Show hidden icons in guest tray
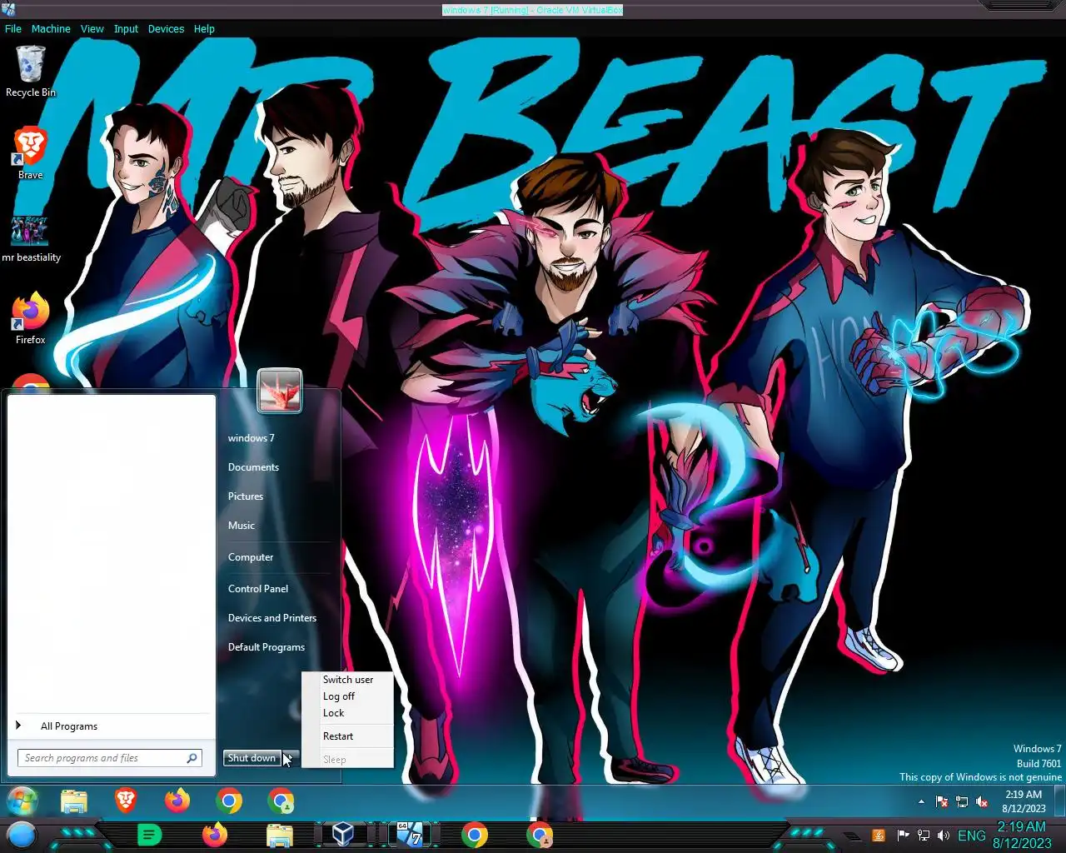 coord(921,802)
